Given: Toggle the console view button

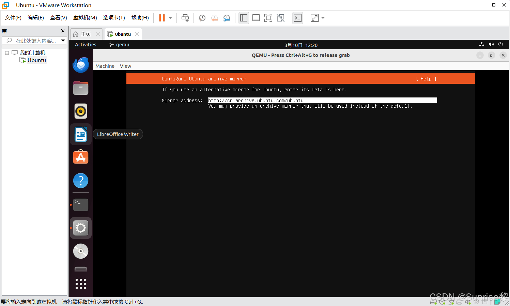Looking at the screenshot, I should point(297,18).
